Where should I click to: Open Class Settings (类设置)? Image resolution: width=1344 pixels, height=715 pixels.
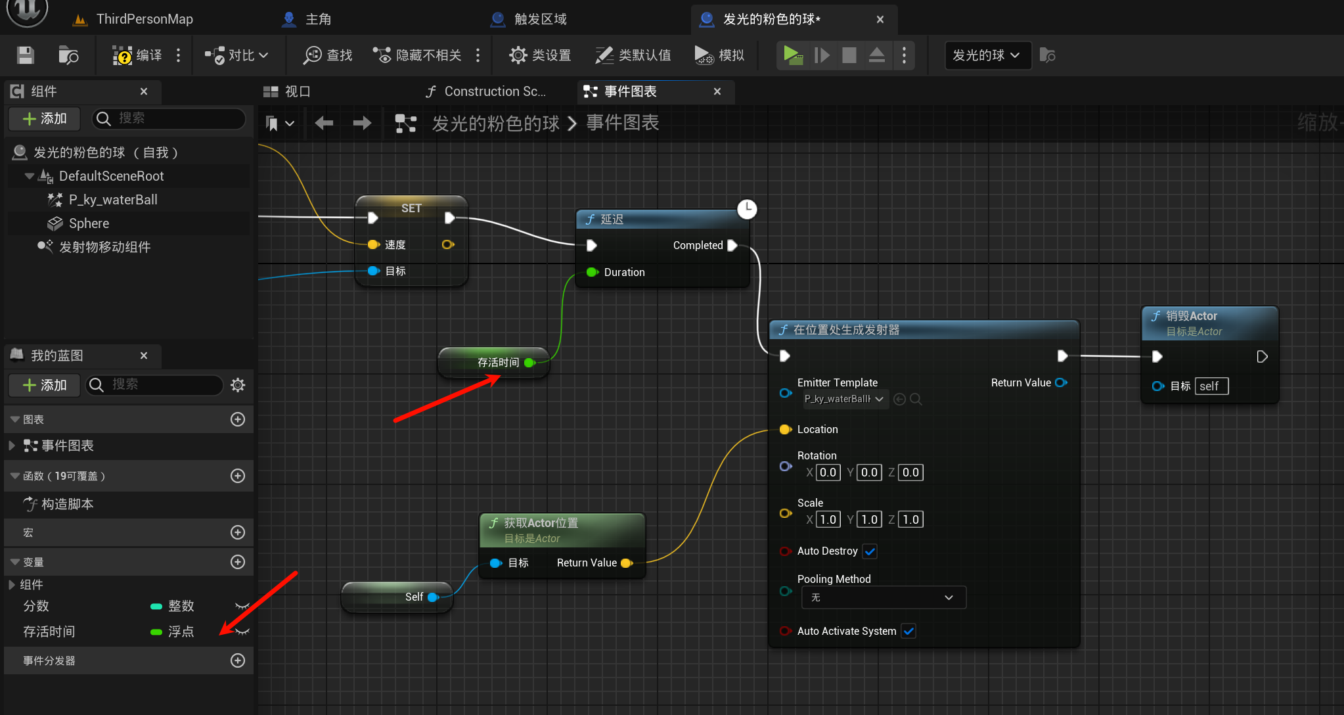point(540,55)
